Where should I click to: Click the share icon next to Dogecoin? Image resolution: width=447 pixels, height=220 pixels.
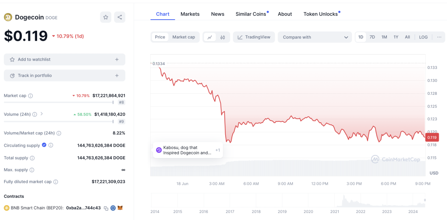tap(120, 17)
